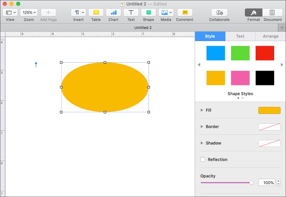Screen dimensions: 286x197
Task: Apply the pink shape style
Action: pos(240,78)
